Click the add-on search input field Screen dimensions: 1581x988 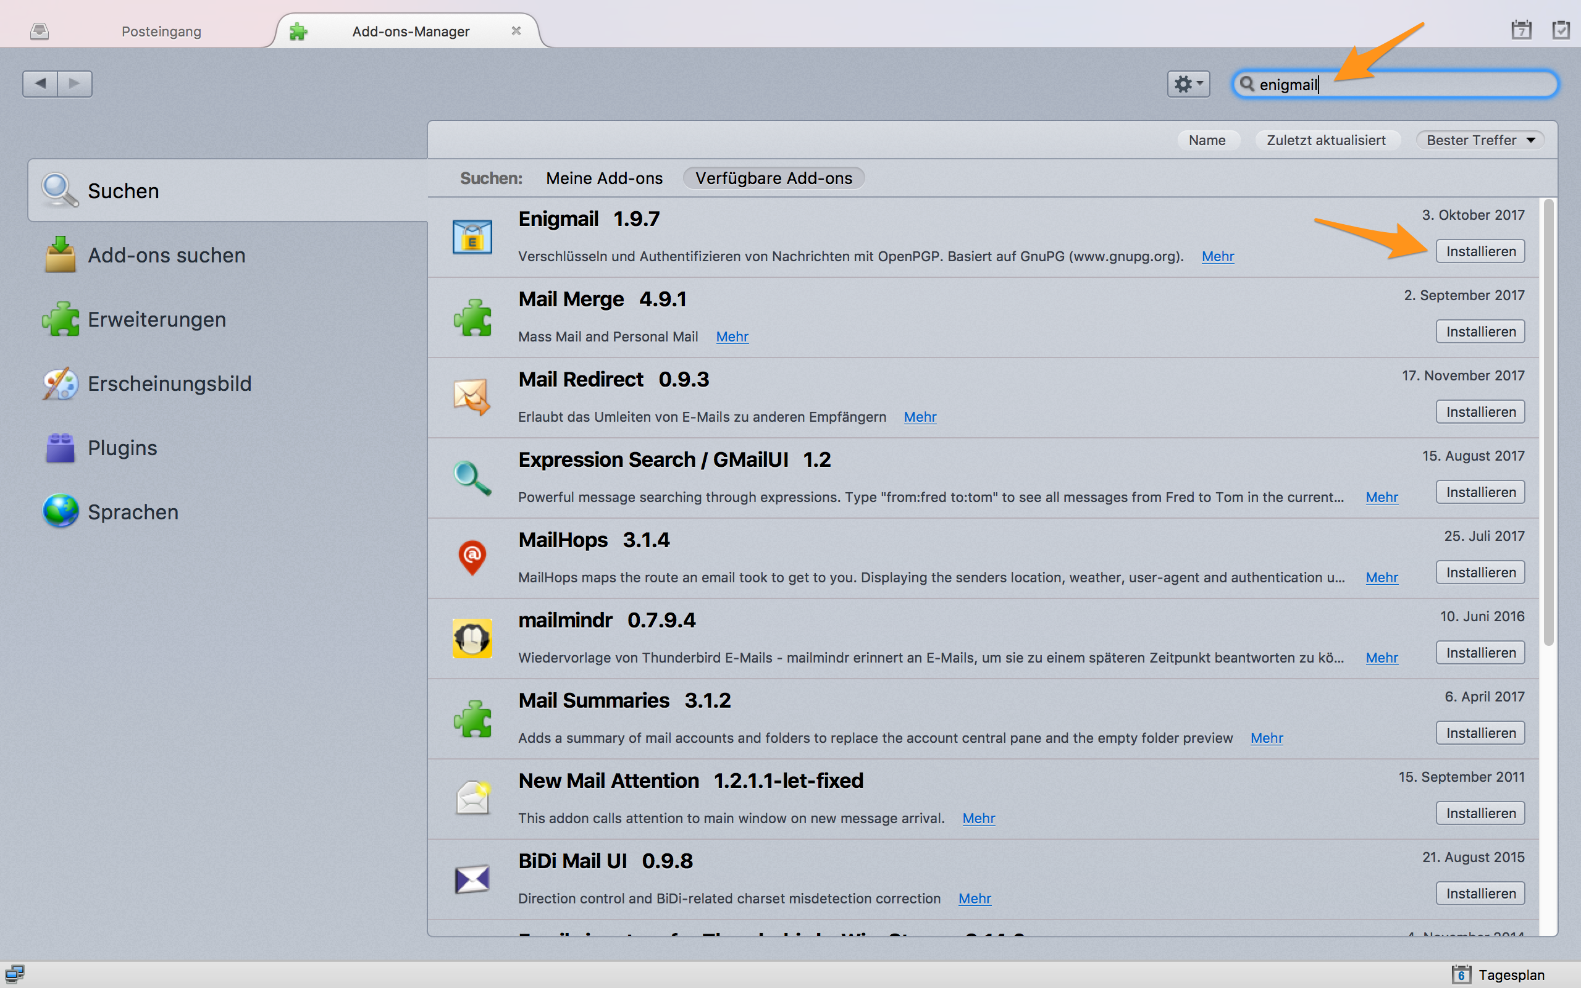(1396, 83)
